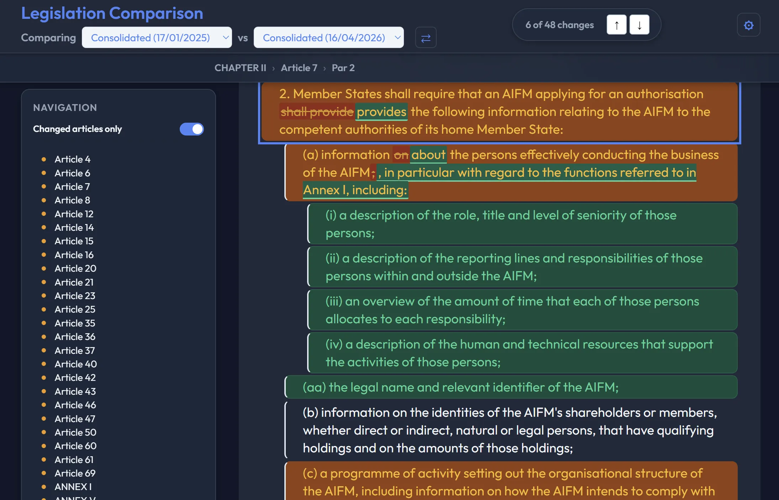779x500 pixels.
Task: Open the settings gear
Action: click(x=748, y=25)
